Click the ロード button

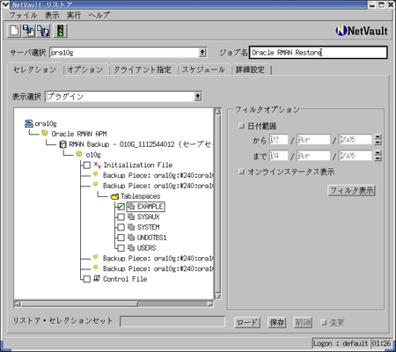247,323
